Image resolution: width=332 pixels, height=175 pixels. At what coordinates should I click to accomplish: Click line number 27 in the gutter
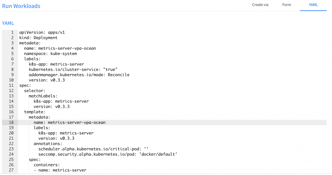[11, 170]
